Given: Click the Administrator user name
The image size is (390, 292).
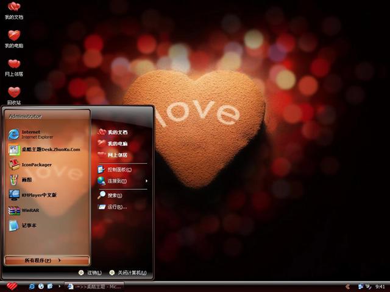Looking at the screenshot, I should tap(25, 116).
